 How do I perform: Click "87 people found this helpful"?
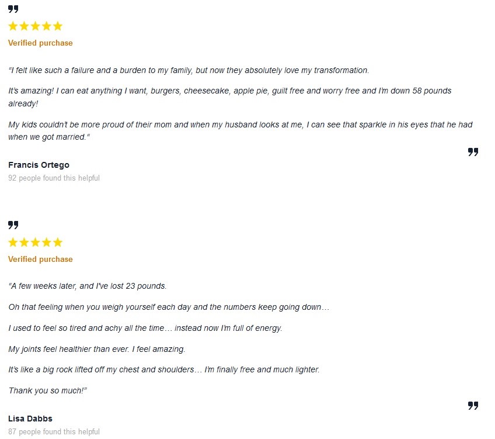pyautogui.click(x=54, y=432)
